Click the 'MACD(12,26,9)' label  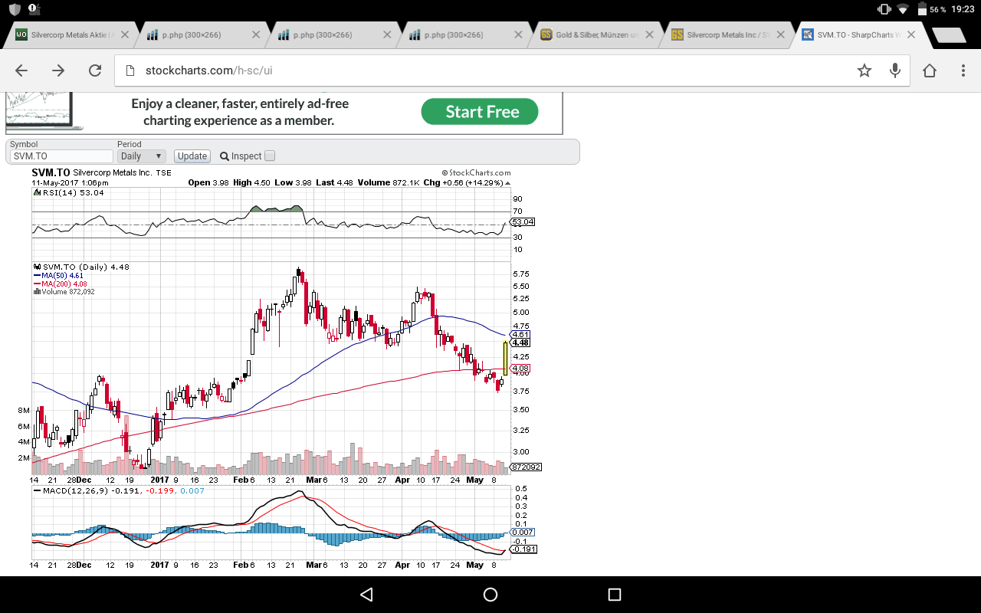pos(76,490)
